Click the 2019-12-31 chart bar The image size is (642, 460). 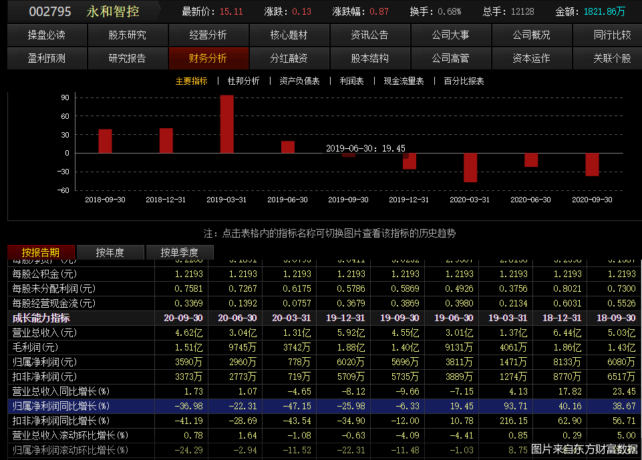410,162
